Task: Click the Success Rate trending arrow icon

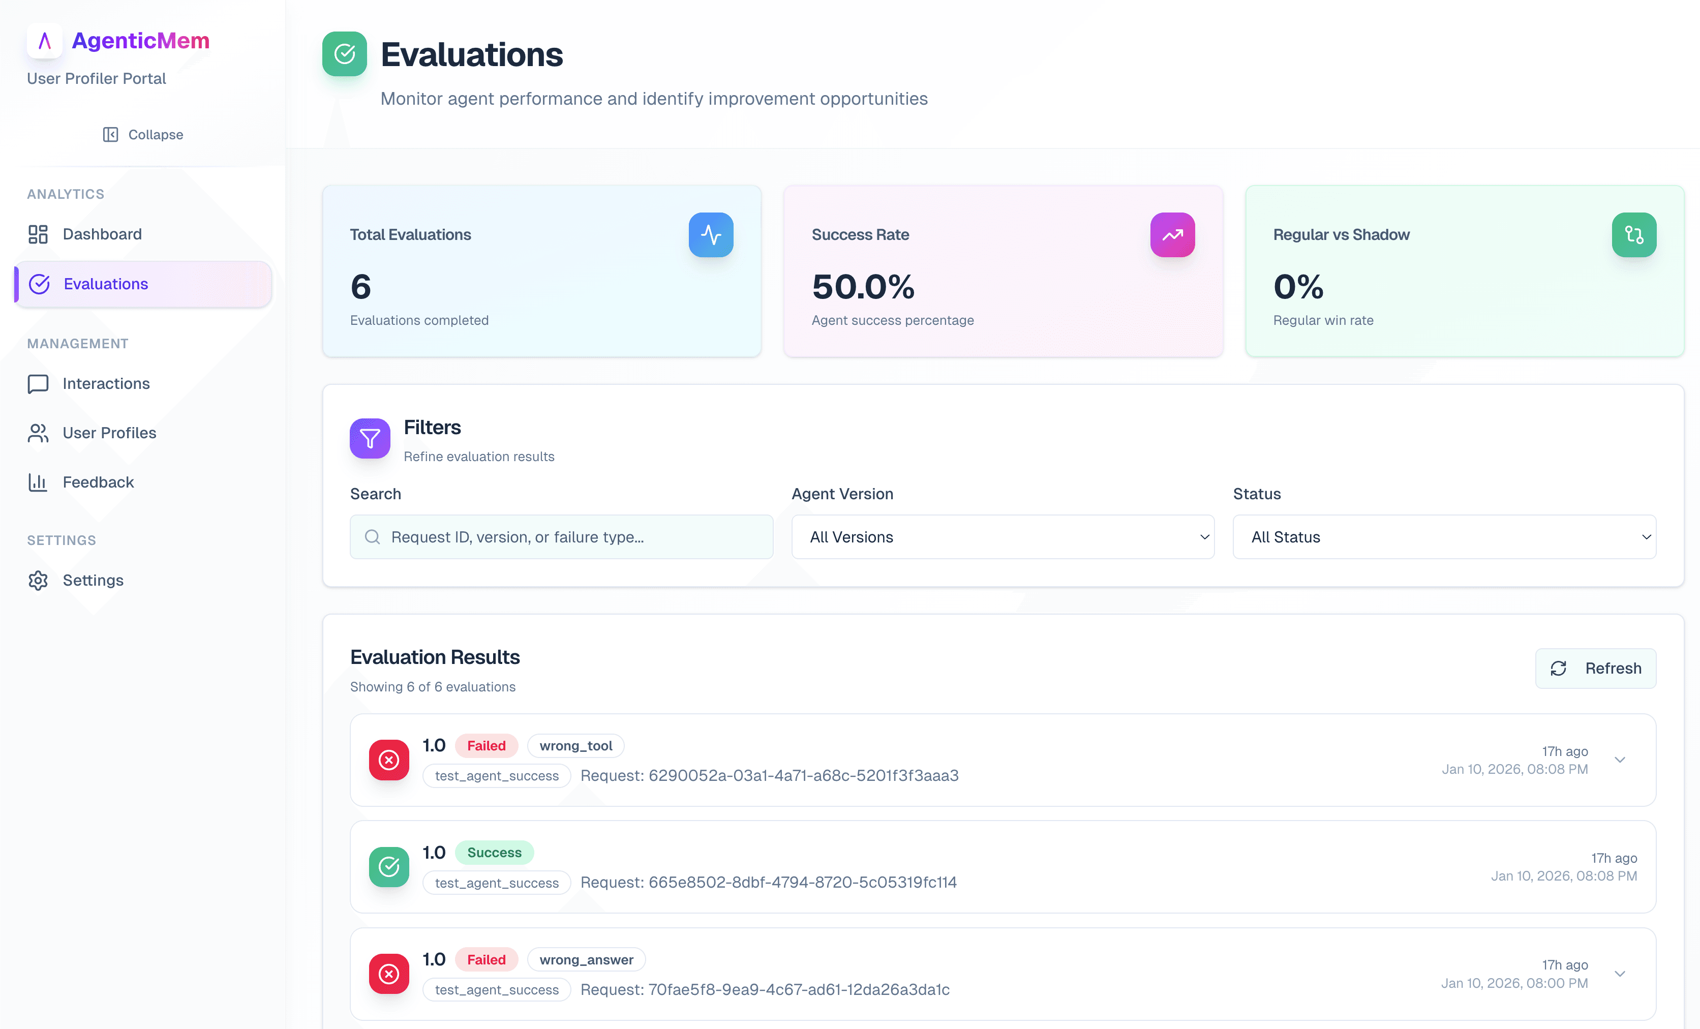Action: pos(1172,235)
